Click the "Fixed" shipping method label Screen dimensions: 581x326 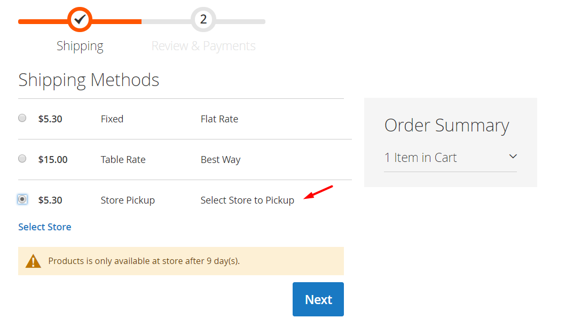pos(112,119)
